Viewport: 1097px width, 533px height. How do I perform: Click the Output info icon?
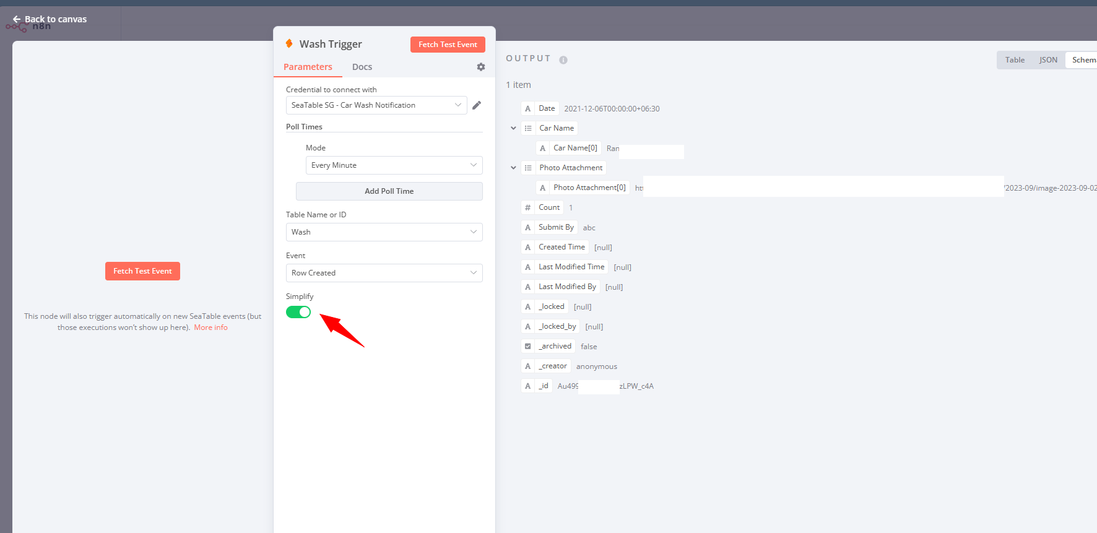[x=563, y=60]
